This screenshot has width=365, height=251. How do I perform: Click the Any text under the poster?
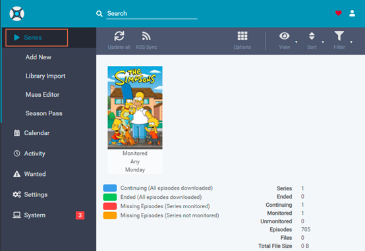(135, 161)
